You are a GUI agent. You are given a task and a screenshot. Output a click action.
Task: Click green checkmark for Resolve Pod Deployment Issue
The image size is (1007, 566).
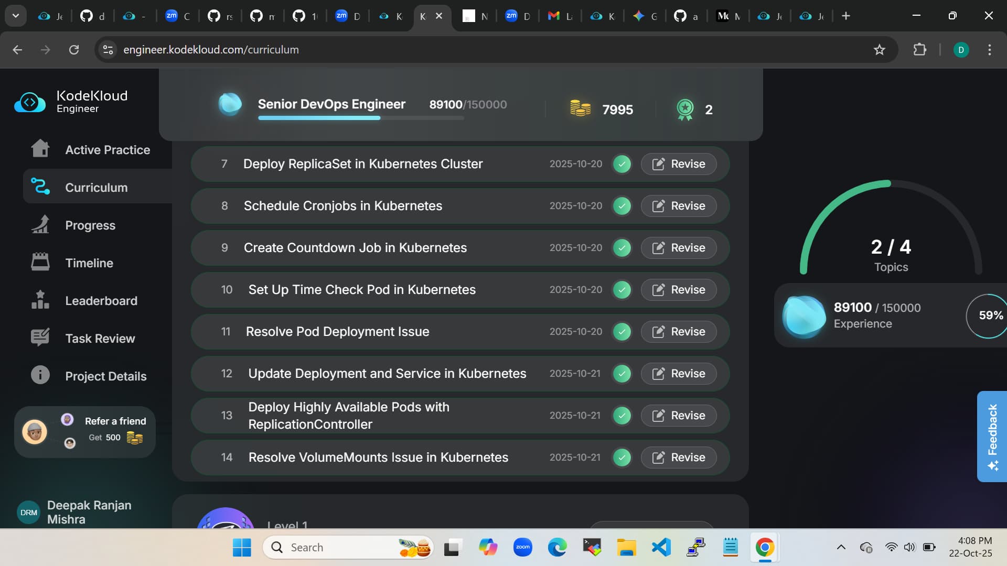[622, 332]
